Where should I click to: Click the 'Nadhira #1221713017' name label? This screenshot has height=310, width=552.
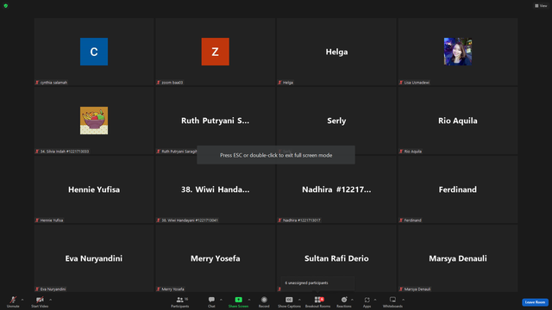[302, 220]
